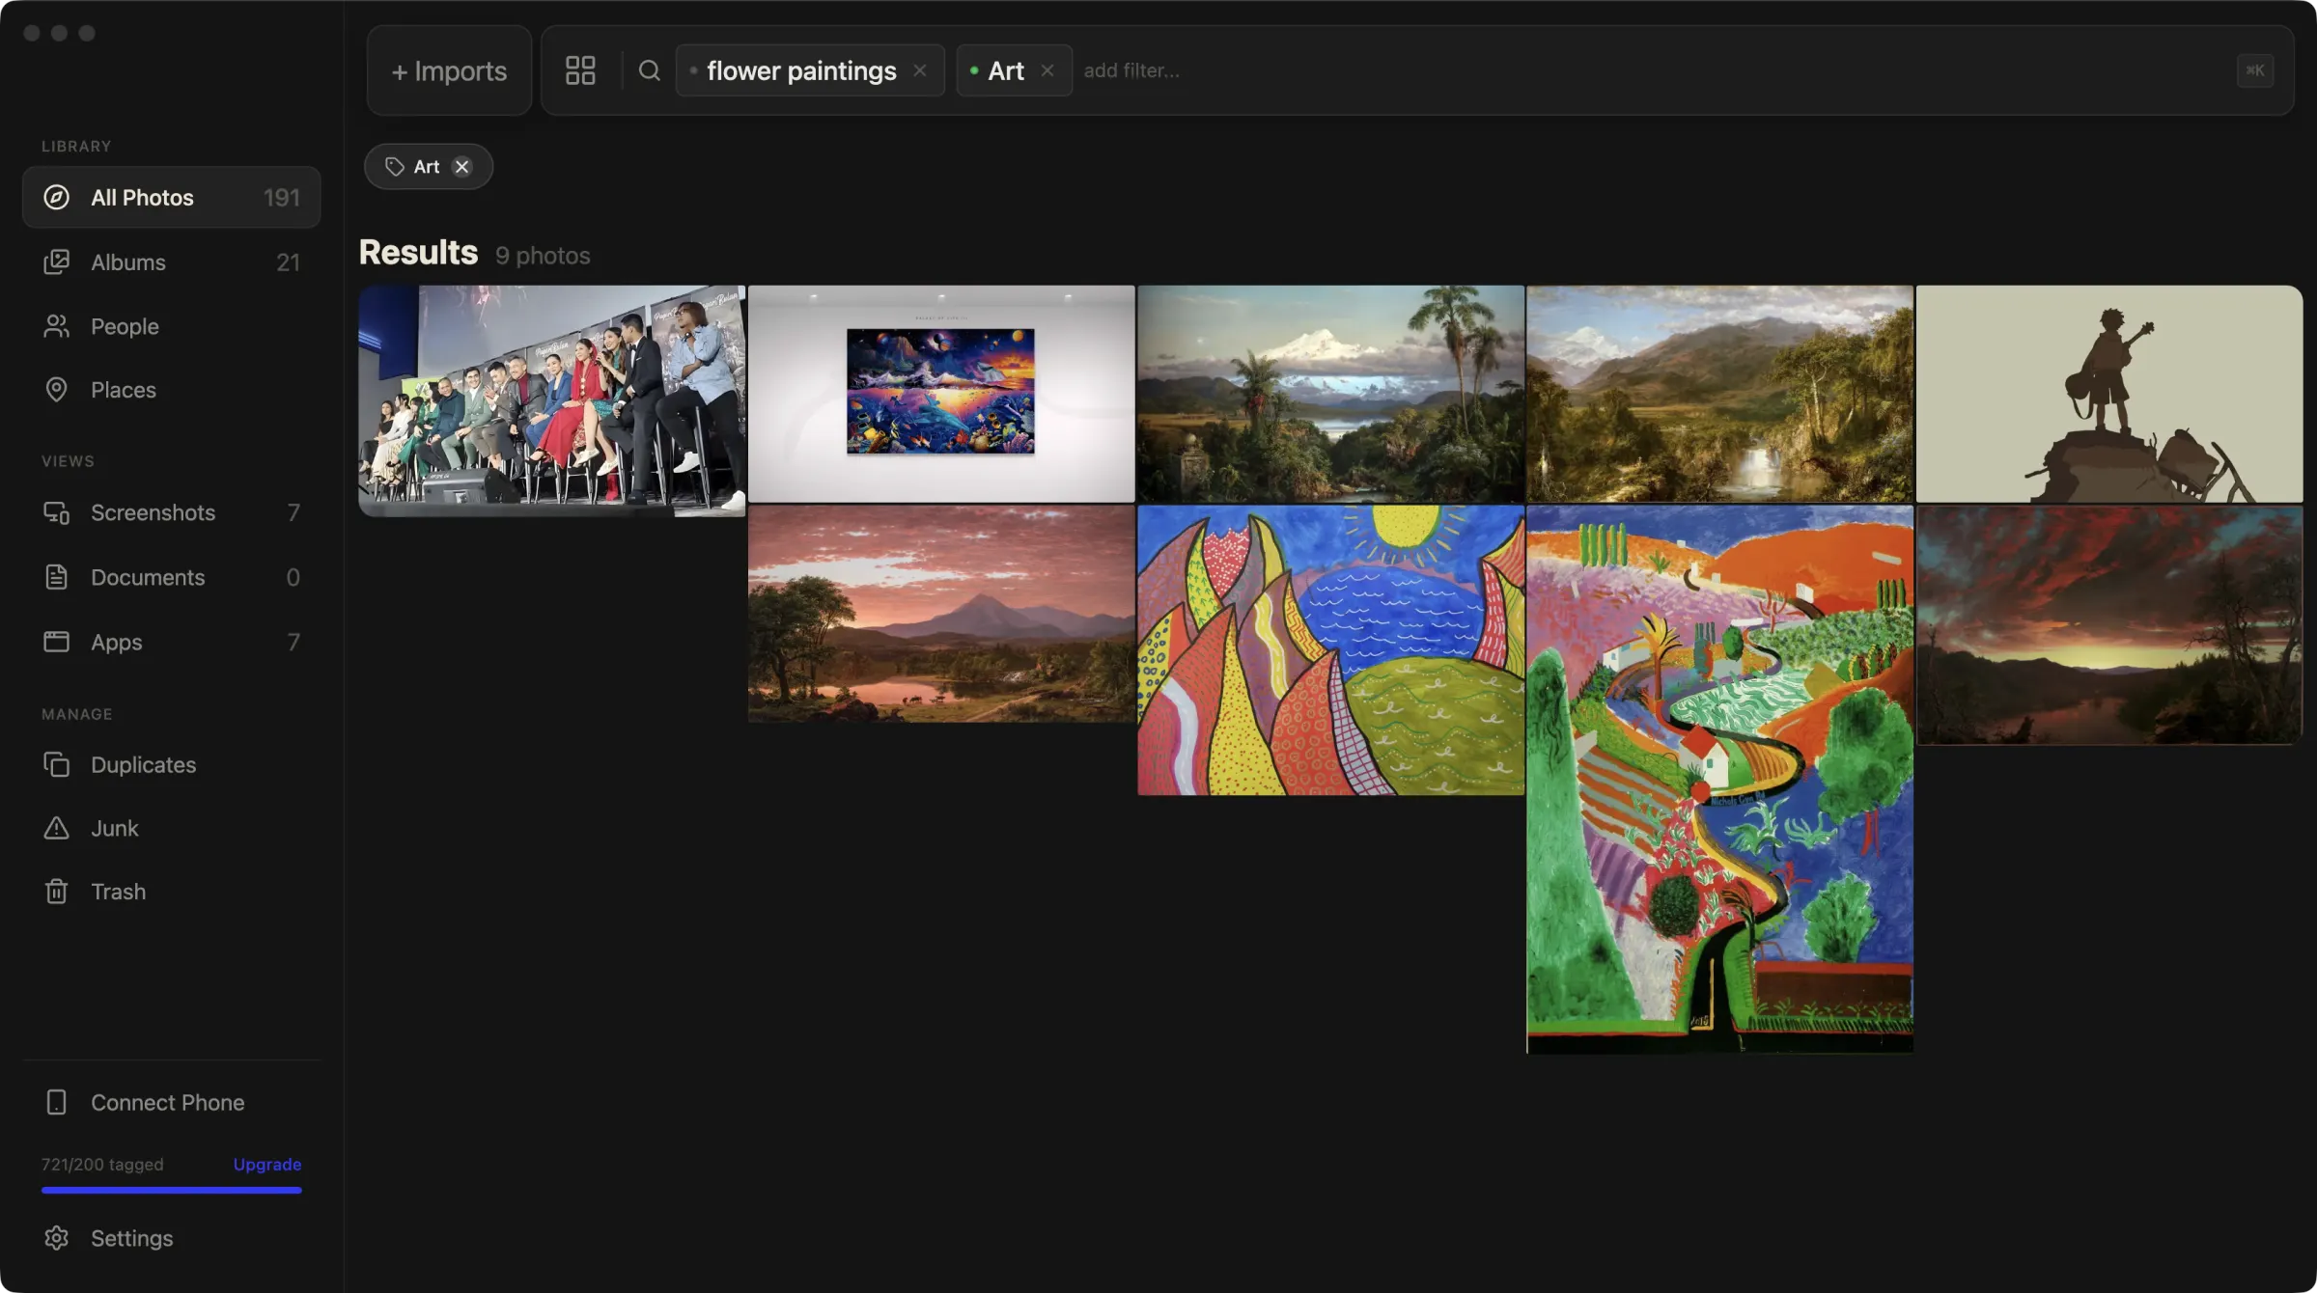This screenshot has height=1293, width=2317.
Task: Click the tag icon on Art chip
Action: click(394, 167)
